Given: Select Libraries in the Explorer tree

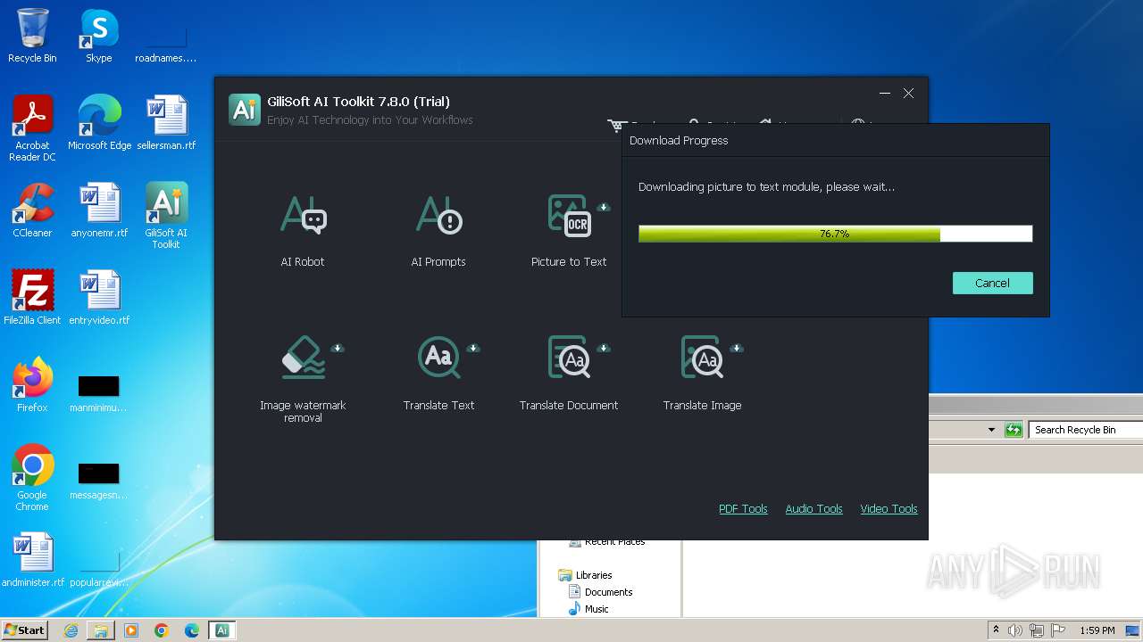Looking at the screenshot, I should tap(585, 575).
